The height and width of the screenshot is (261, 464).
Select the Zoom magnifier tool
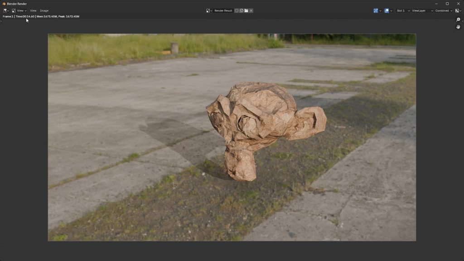coord(458,19)
